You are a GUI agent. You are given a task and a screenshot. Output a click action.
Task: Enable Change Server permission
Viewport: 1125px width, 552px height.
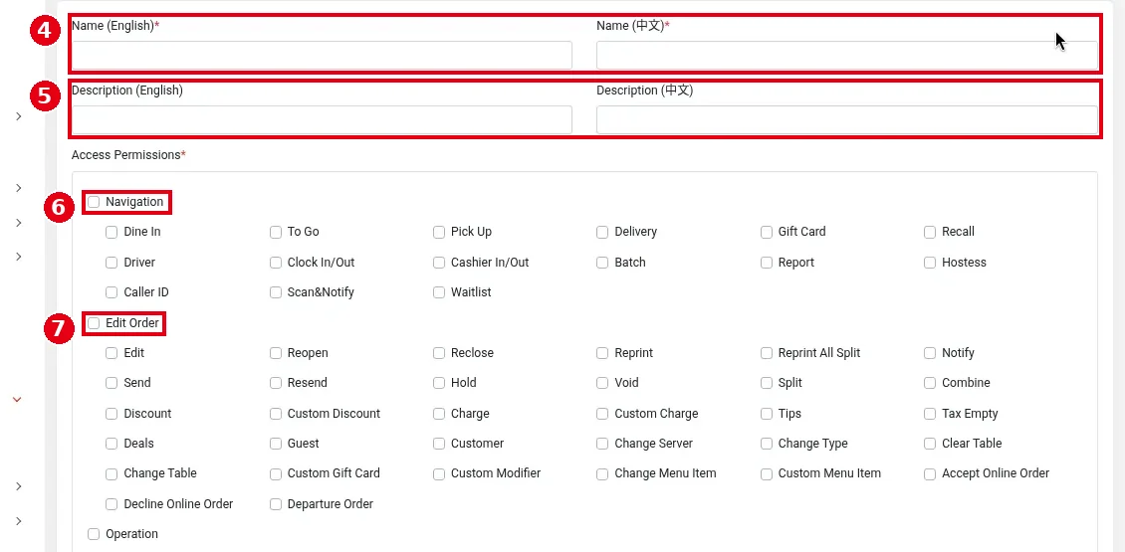pos(602,444)
